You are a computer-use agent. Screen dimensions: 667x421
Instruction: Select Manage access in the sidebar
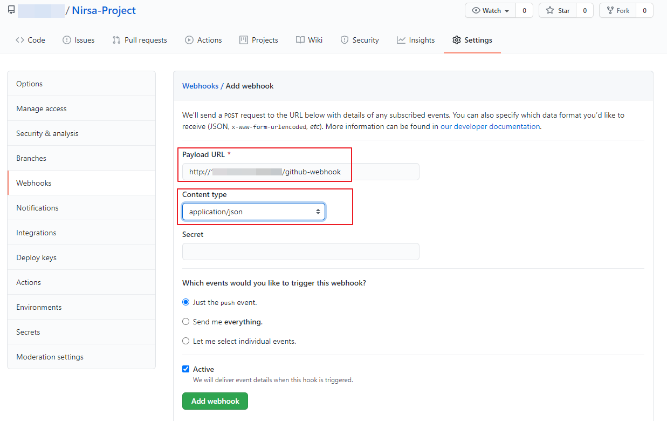[81, 108]
